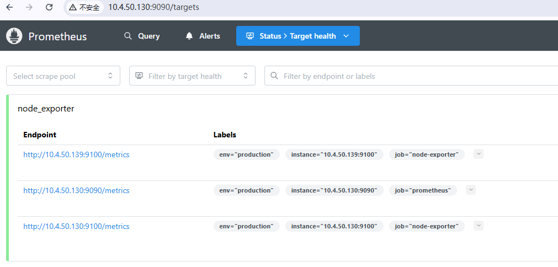Click the Prometheus title text

57,36
